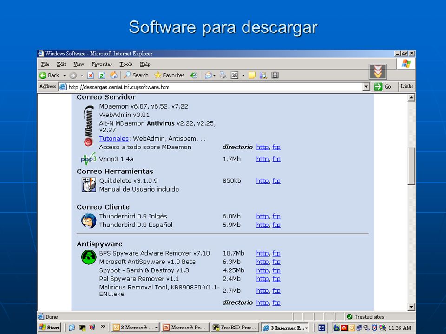Click the Vpop3 logo icon
The height and width of the screenshot is (334, 446).
pos(88,159)
